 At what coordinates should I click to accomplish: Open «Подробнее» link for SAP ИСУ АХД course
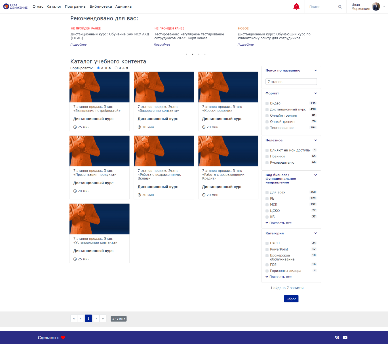click(78, 44)
